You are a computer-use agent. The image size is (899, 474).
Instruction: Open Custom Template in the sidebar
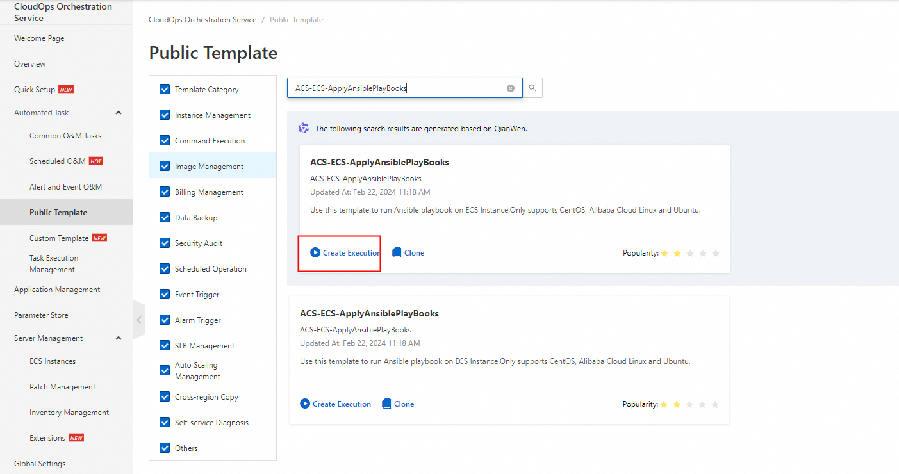tap(59, 238)
